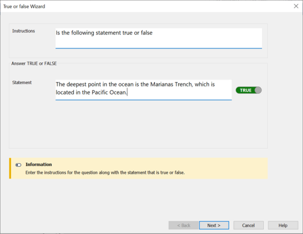Place cursor after 'Pacific Ocean.' in statement
This screenshot has height=234, width=303.
pyautogui.click(x=127, y=92)
